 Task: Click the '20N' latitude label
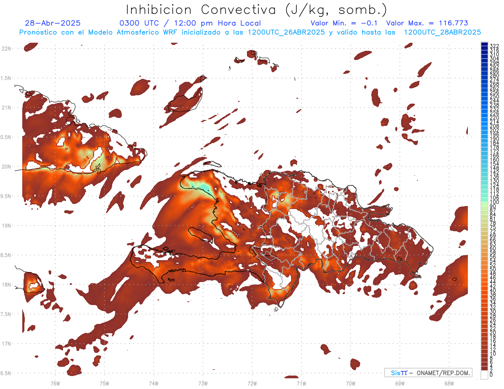coord(6,167)
